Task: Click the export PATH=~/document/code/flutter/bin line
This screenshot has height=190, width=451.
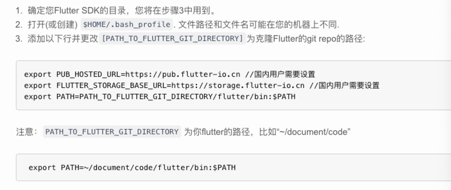Action: tap(132, 168)
